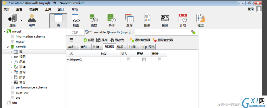This screenshot has height=108, width=267.
Task: Click the 保存 button
Action: point(102,40)
